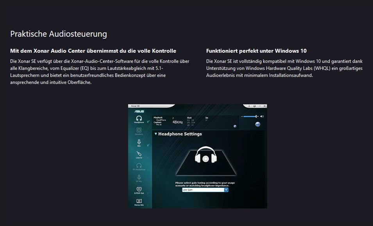Click the small round icon in the status panel
This screenshot has height=226, width=373.
click(235, 126)
